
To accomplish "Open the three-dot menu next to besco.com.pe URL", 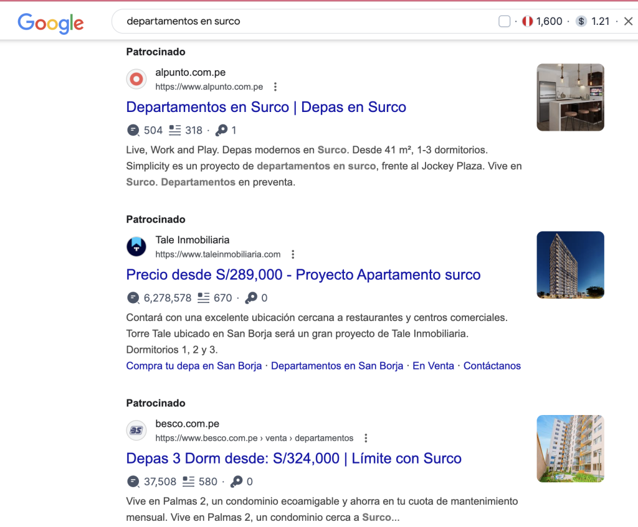I will (x=366, y=438).
